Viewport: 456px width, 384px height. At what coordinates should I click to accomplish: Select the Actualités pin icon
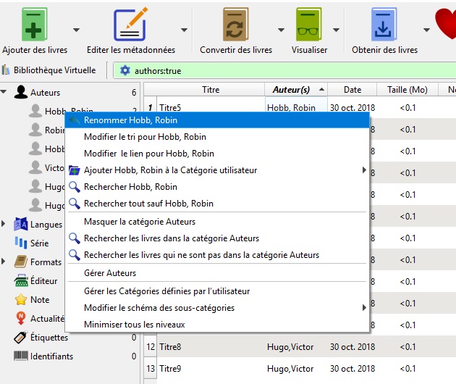click(x=21, y=318)
